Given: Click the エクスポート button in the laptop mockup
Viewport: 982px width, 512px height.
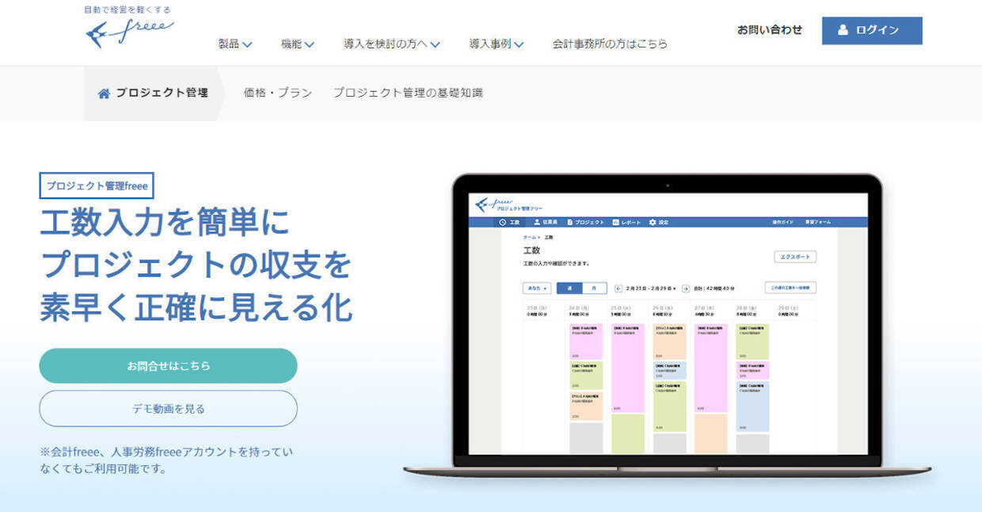Looking at the screenshot, I should tap(794, 257).
